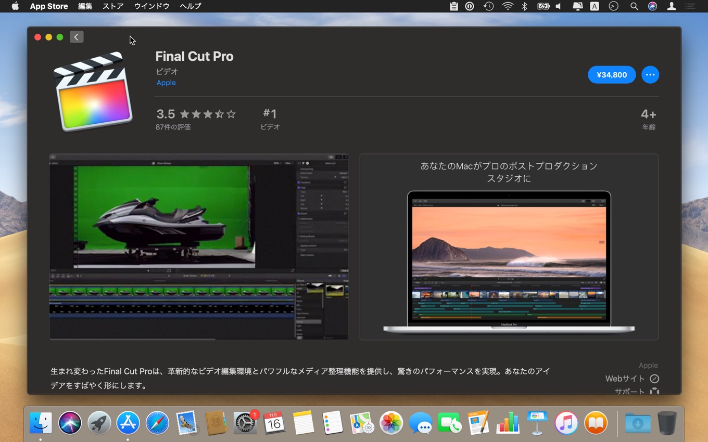
Task: Open the 編集 menu
Action: pos(85,6)
